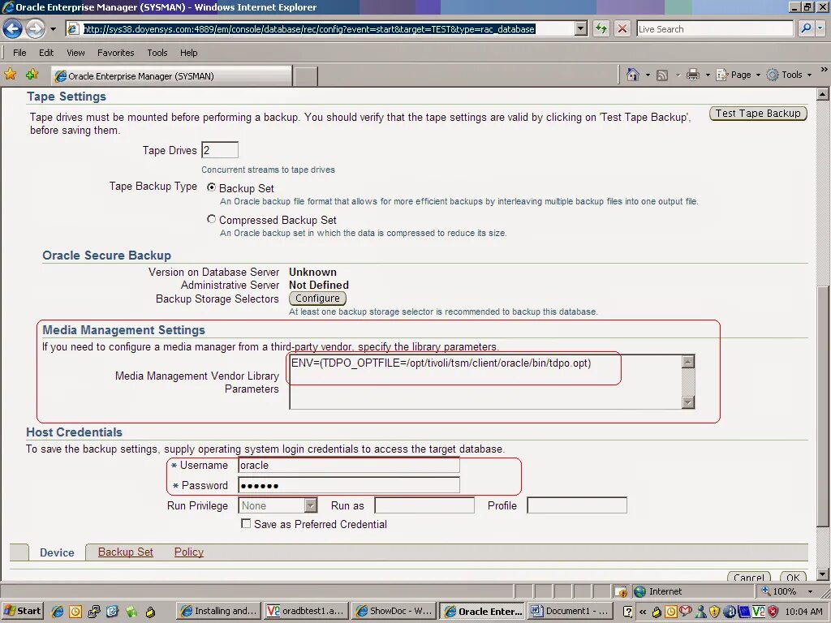Select the Compressed Backup Set radio button
The width and height of the screenshot is (831, 623).
click(212, 219)
